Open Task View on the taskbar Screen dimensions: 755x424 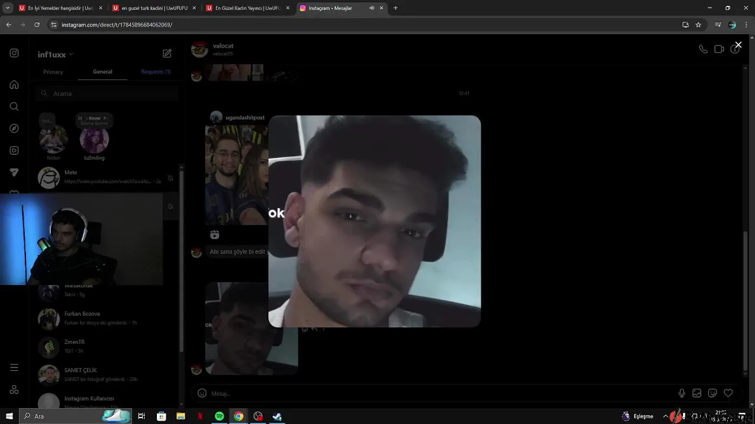(142, 416)
